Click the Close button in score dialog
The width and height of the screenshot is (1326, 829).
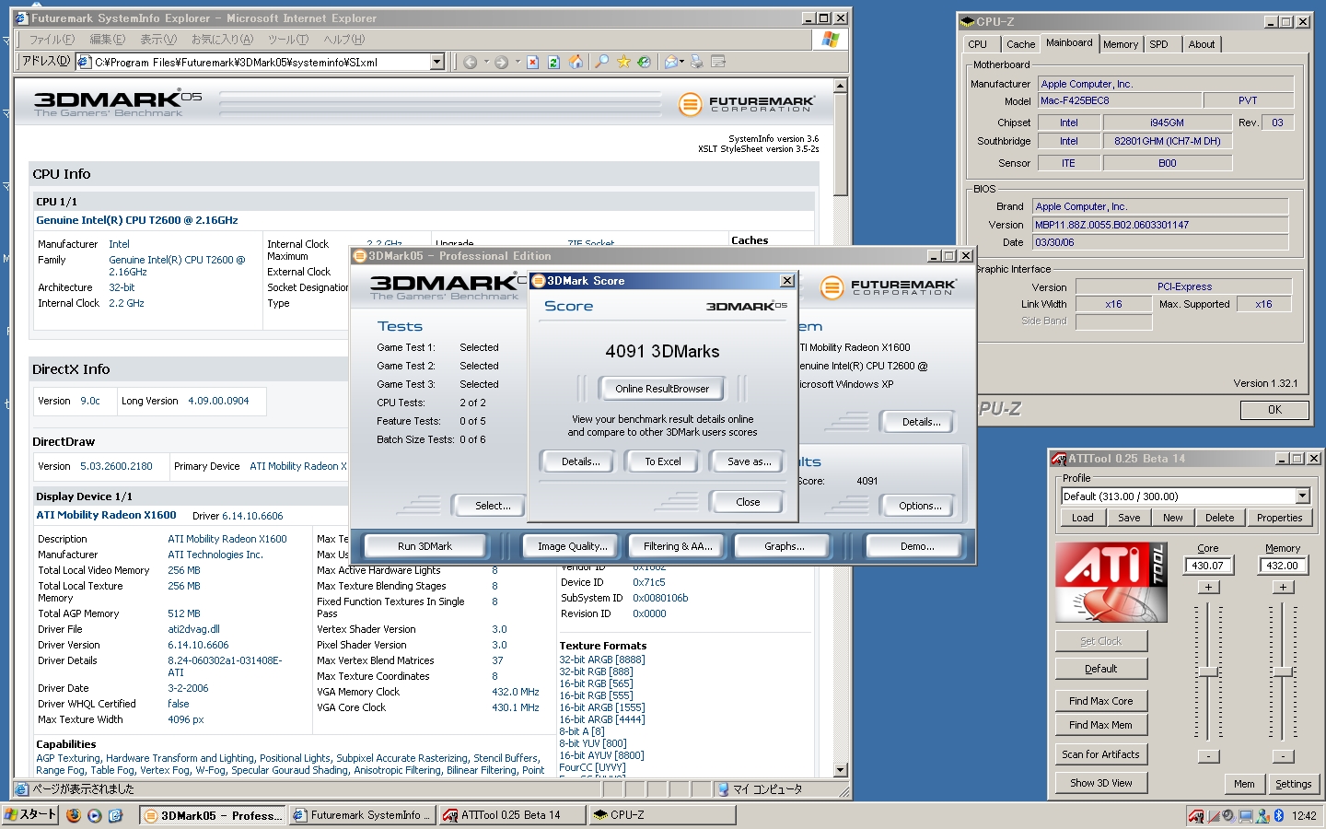[748, 502]
